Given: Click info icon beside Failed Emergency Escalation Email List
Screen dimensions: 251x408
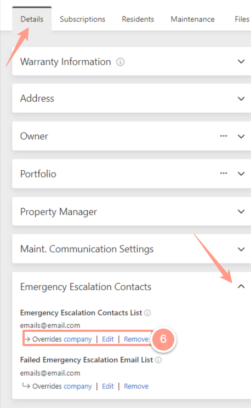Looking at the screenshot, I should tap(158, 360).
